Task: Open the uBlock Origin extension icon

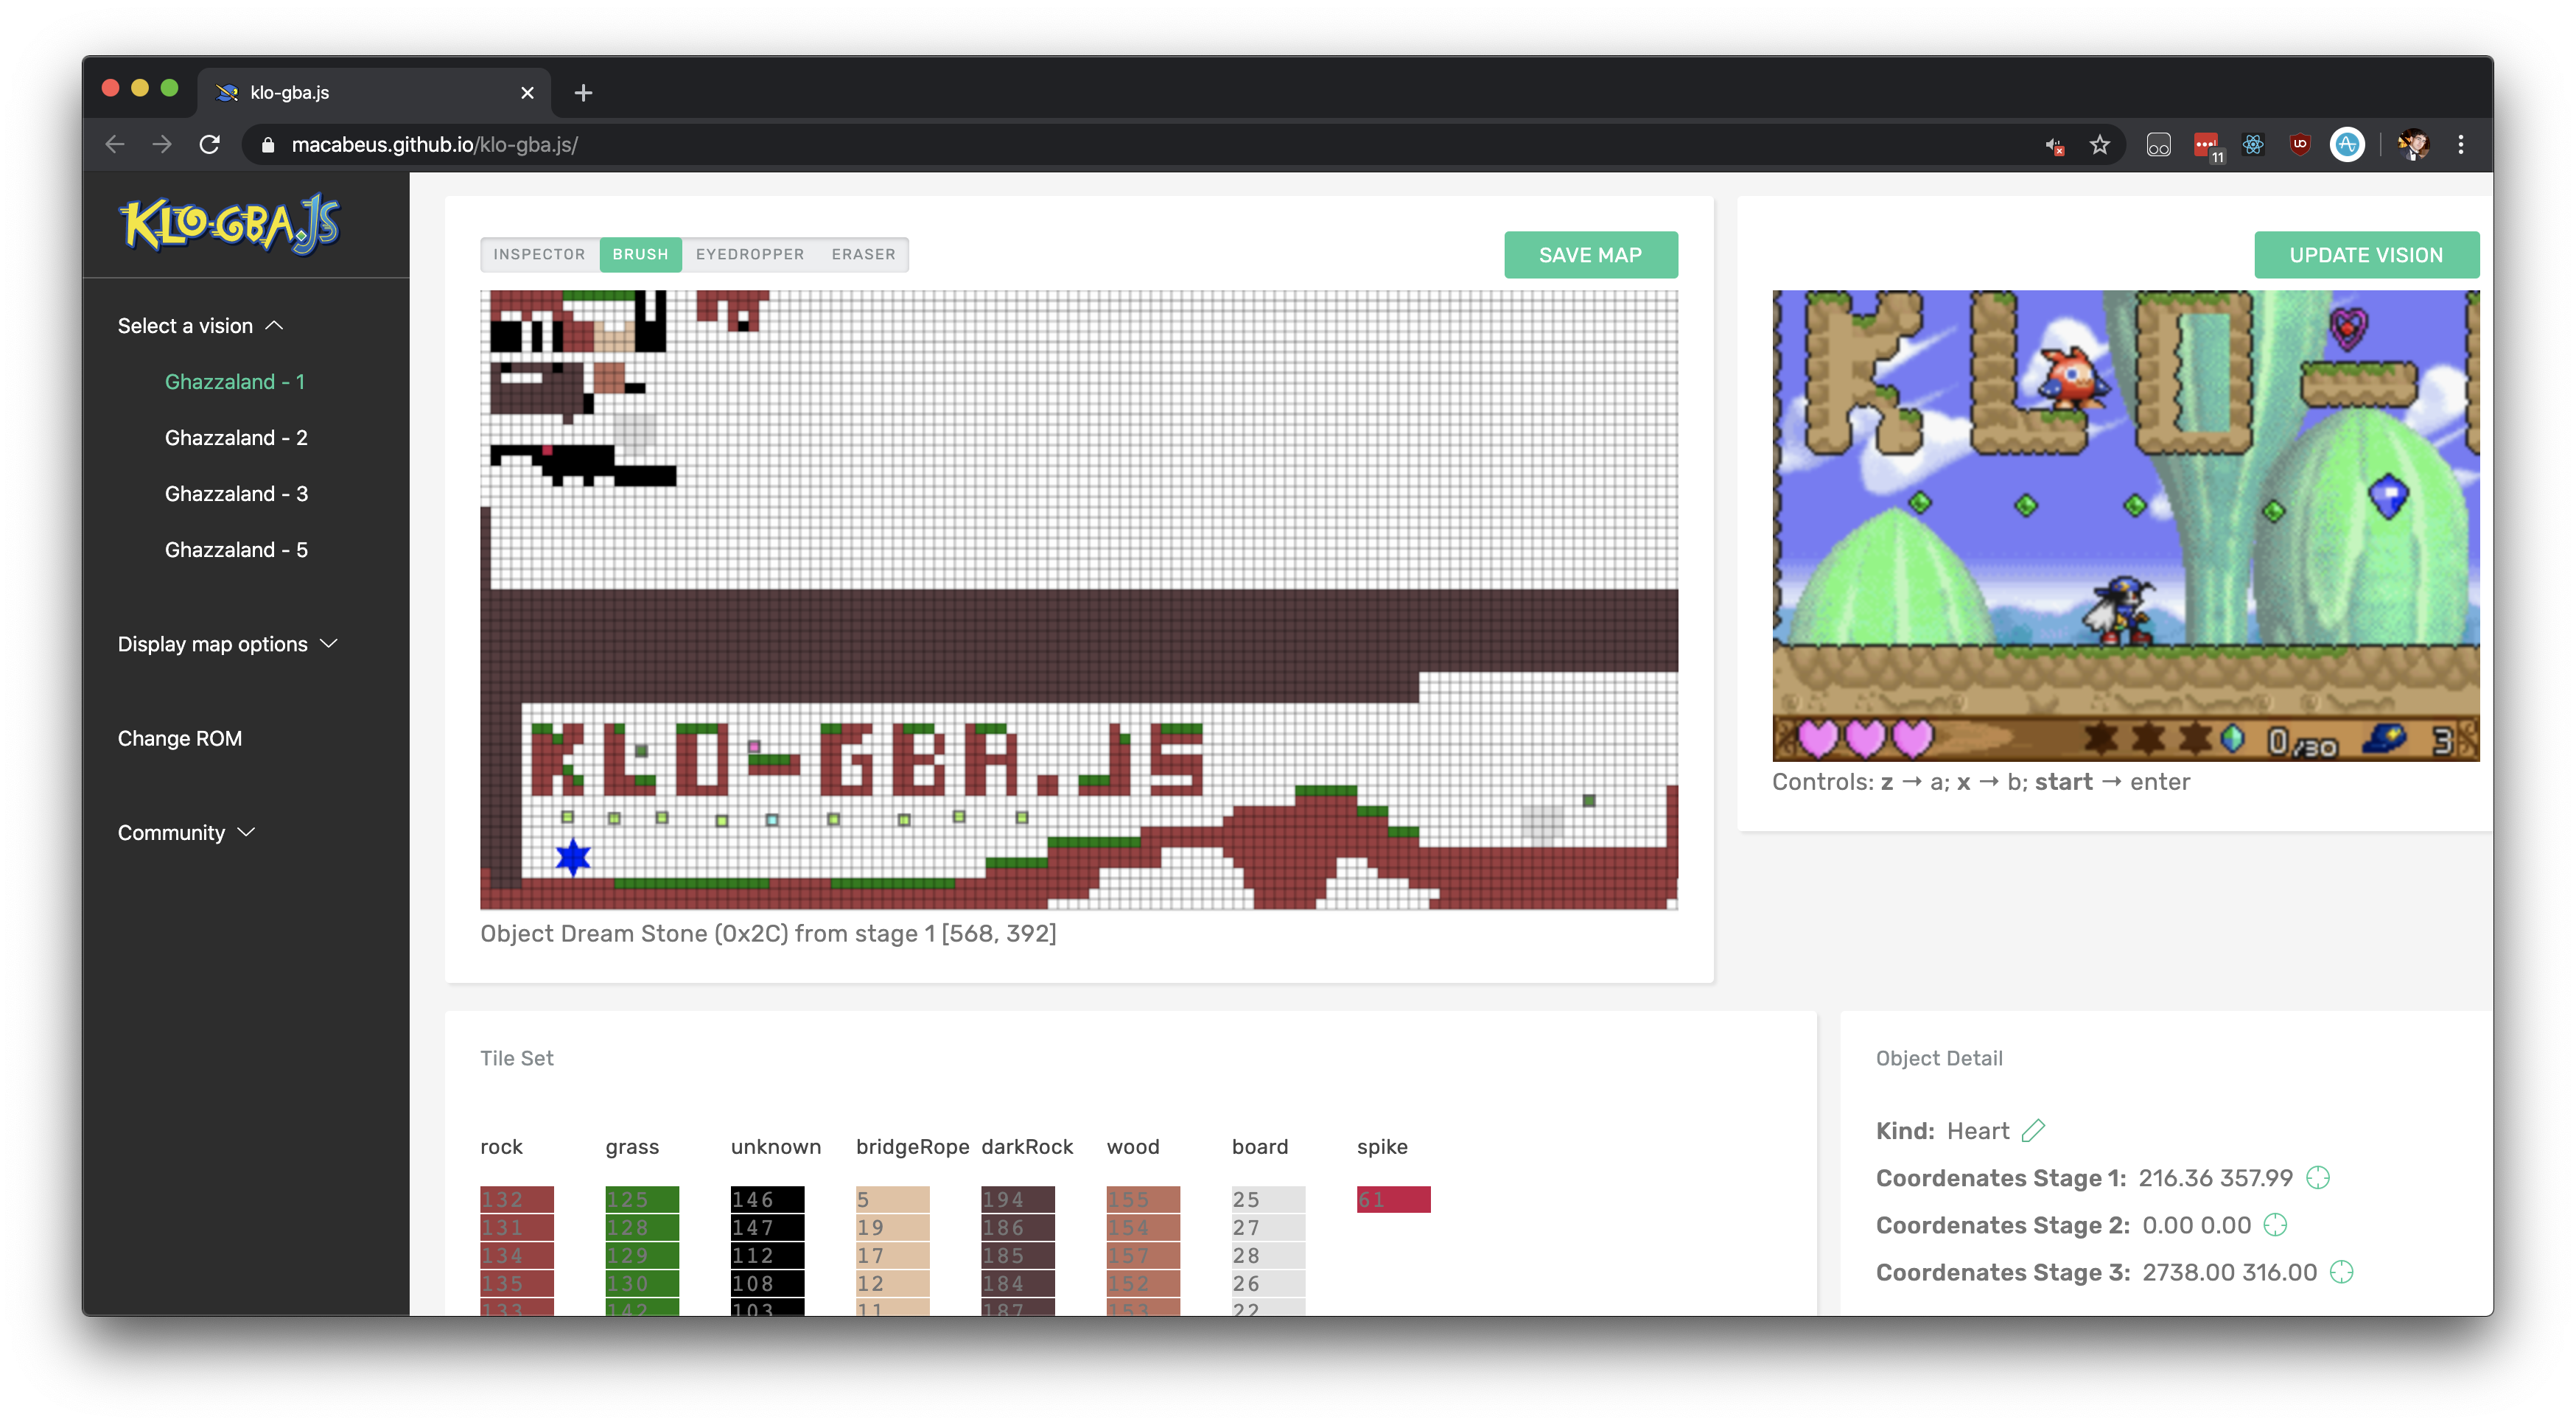Action: tap(2300, 145)
